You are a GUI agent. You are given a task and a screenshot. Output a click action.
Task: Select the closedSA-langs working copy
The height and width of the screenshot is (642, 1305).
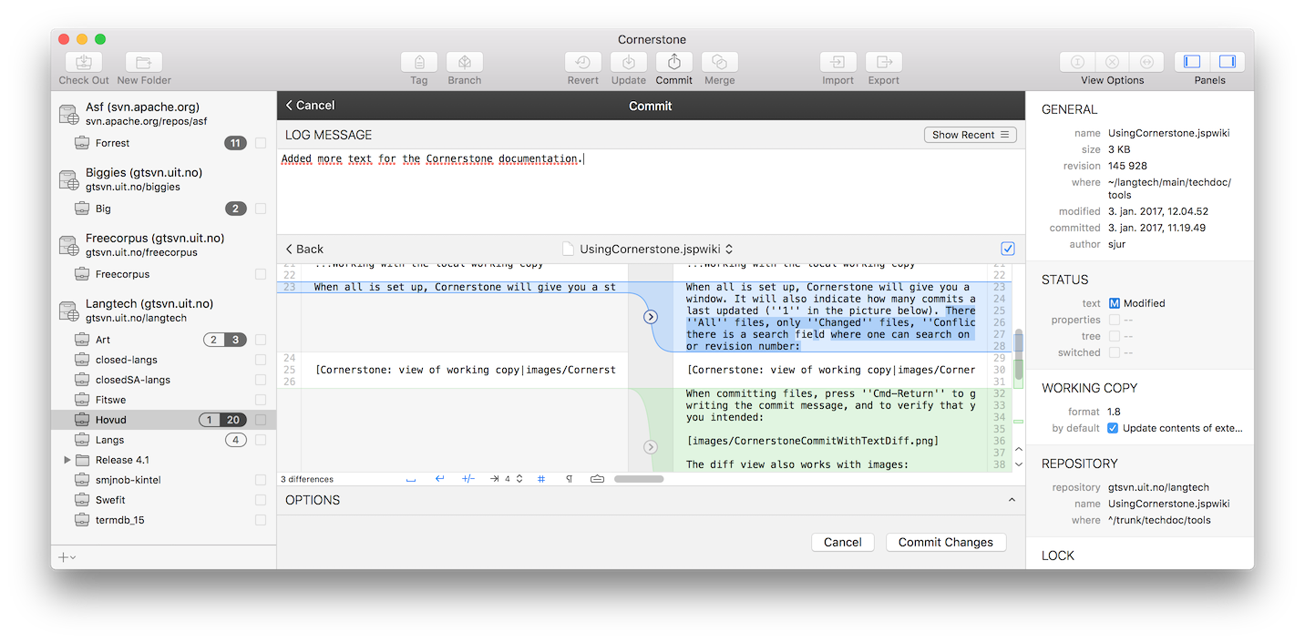[x=132, y=380]
